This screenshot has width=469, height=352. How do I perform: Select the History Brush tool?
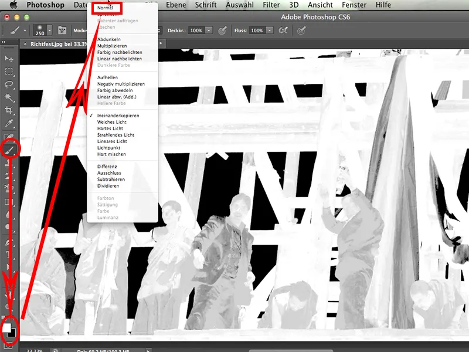9,175
